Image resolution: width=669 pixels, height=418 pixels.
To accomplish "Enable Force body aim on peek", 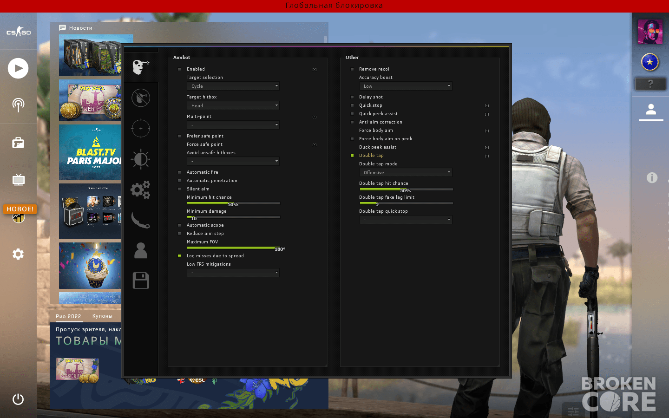I will pos(352,139).
